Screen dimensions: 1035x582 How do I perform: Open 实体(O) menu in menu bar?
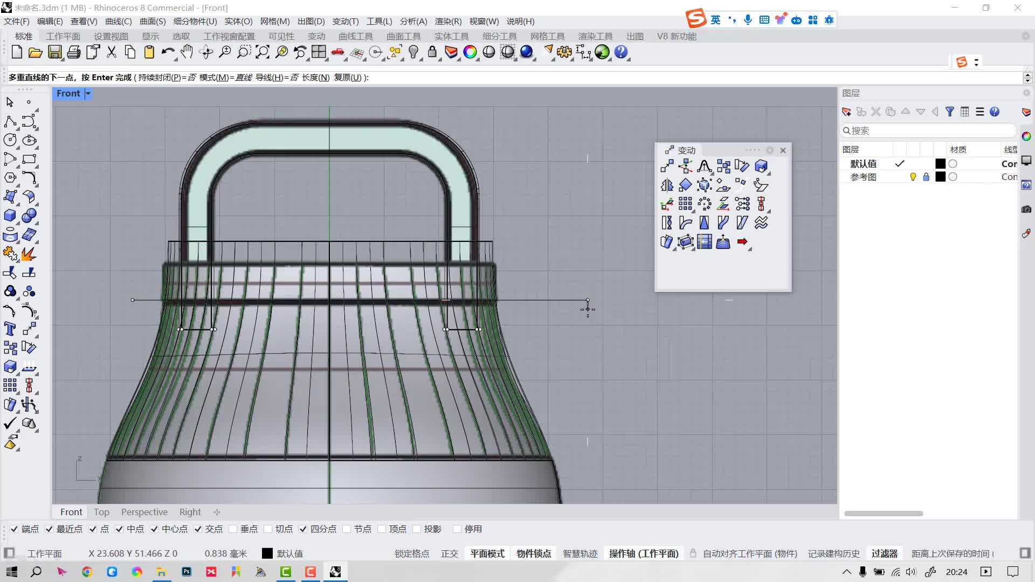coord(238,20)
